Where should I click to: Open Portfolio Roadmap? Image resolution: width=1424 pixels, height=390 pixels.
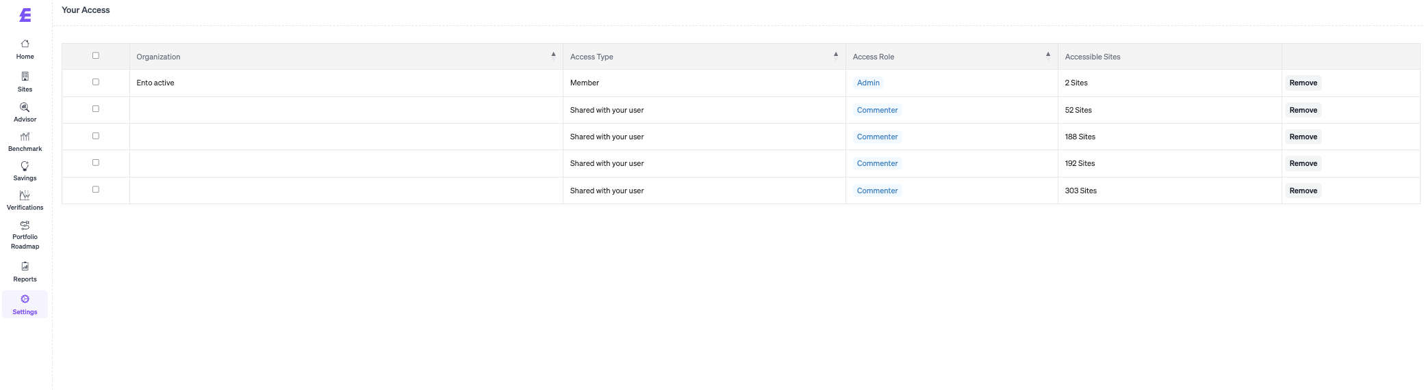[x=25, y=225]
